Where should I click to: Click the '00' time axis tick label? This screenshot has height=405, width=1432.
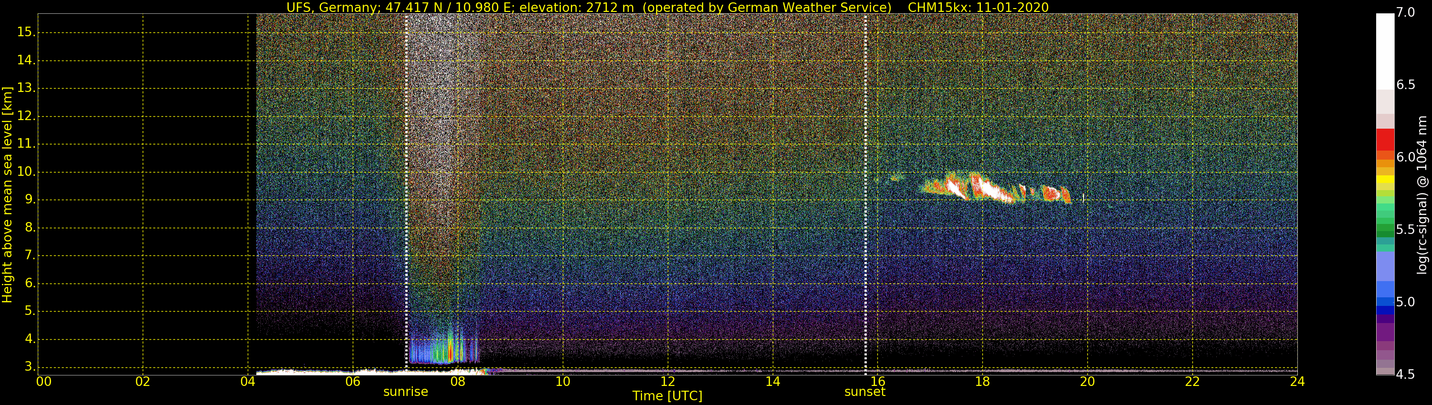point(44,382)
